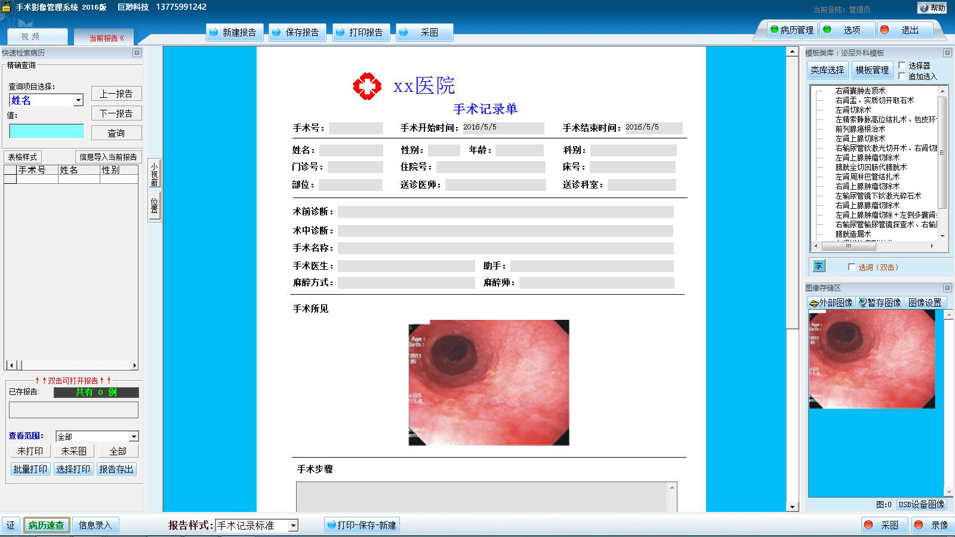Screen dimensions: 955x537
Task: Select the 病历速查 bottom tab
Action: pos(46,525)
